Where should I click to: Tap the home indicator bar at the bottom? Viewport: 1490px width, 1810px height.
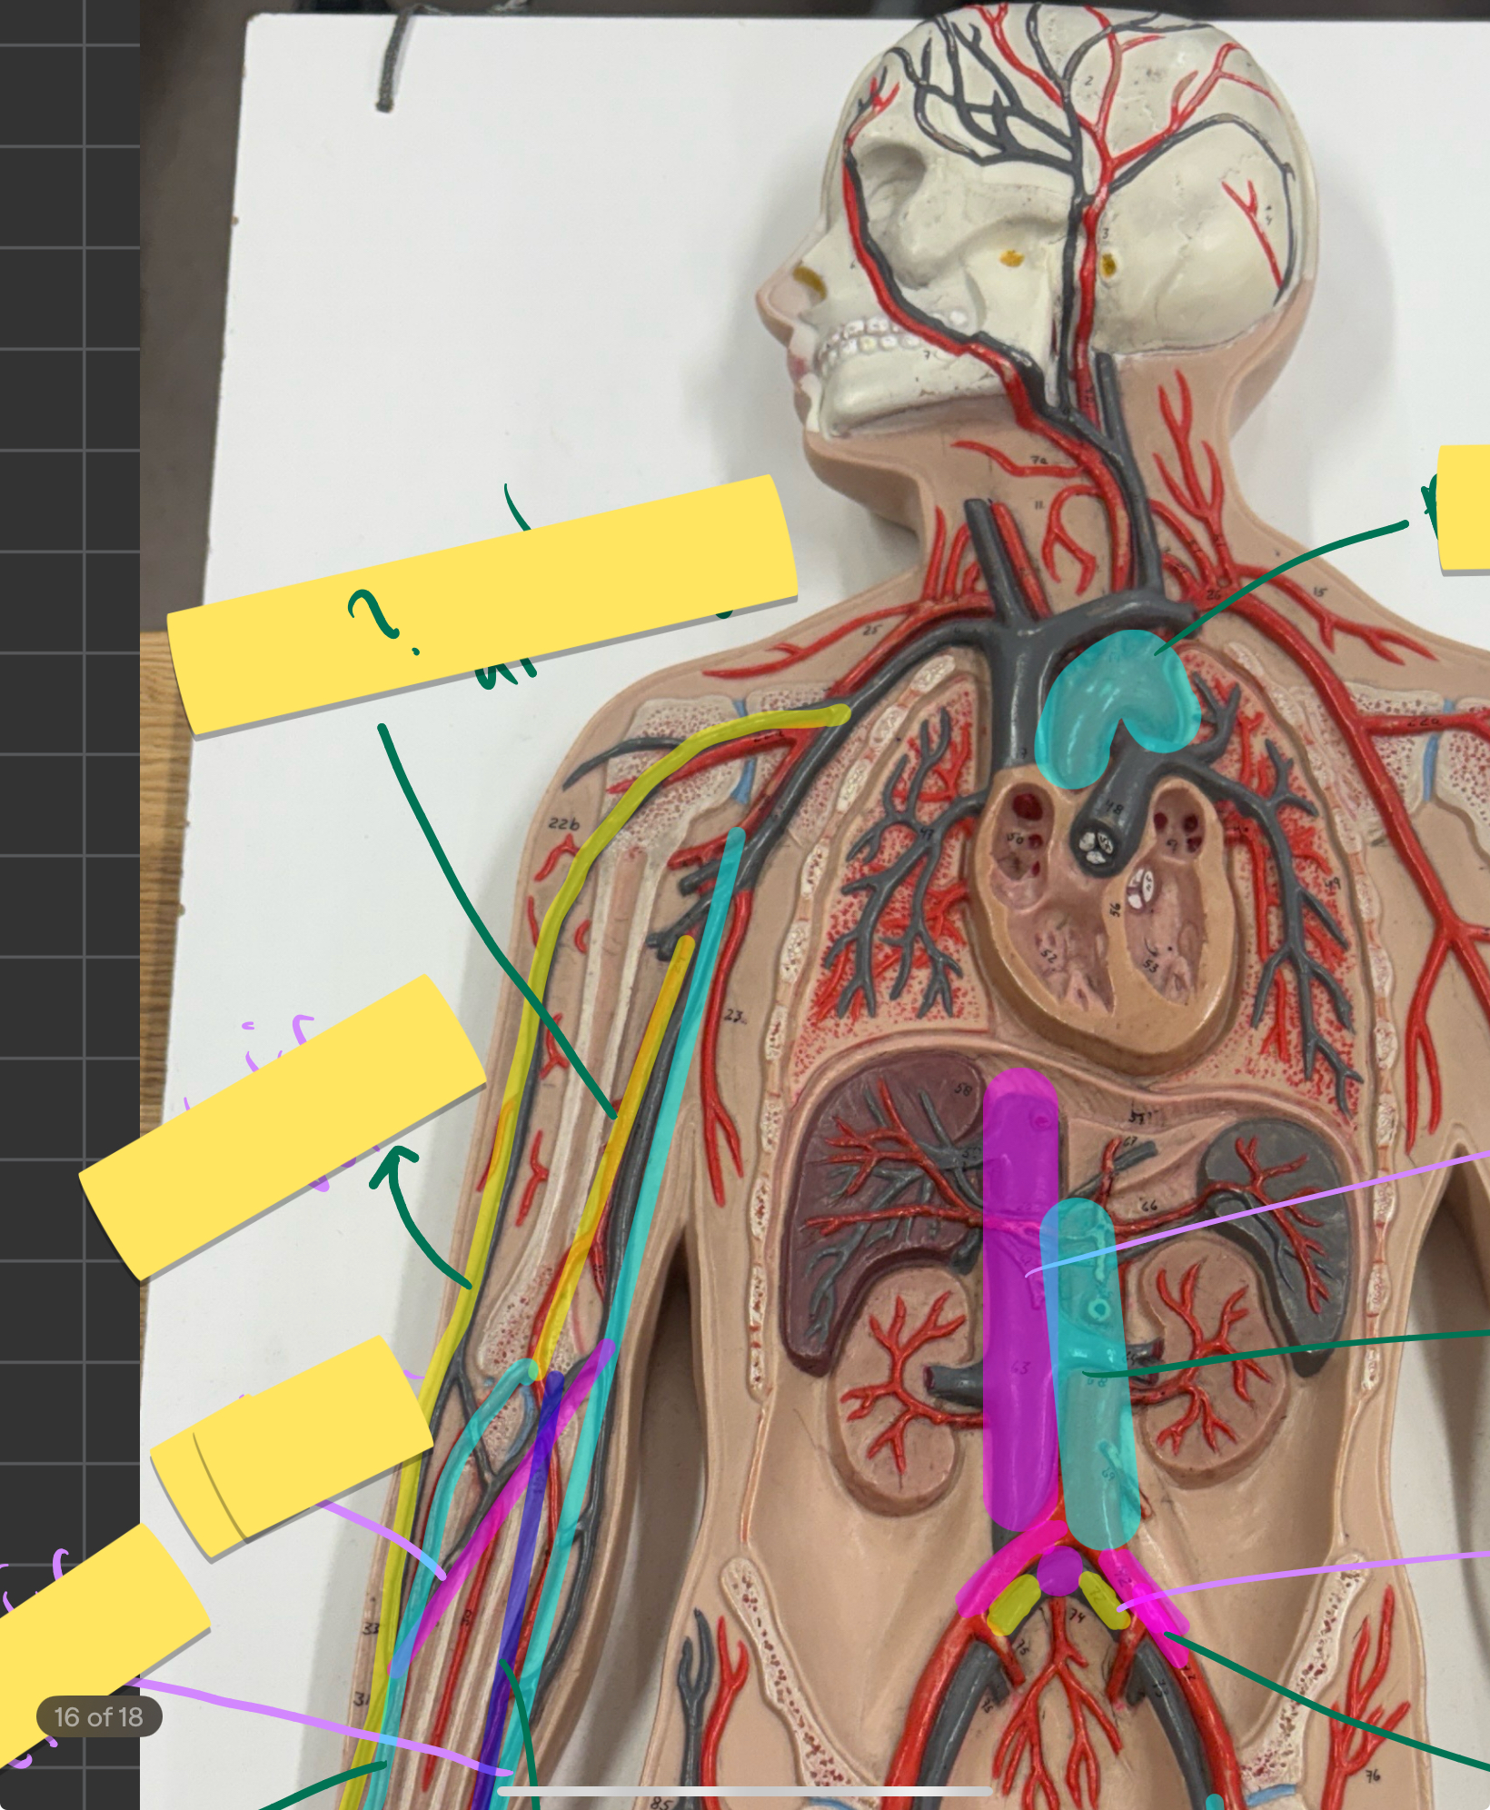coord(745,1791)
